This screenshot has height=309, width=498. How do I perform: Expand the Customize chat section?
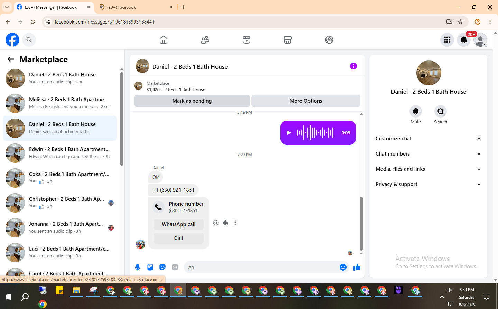point(428,139)
